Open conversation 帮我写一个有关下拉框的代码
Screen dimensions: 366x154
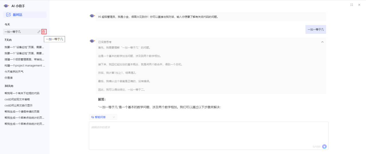click(x=22, y=93)
